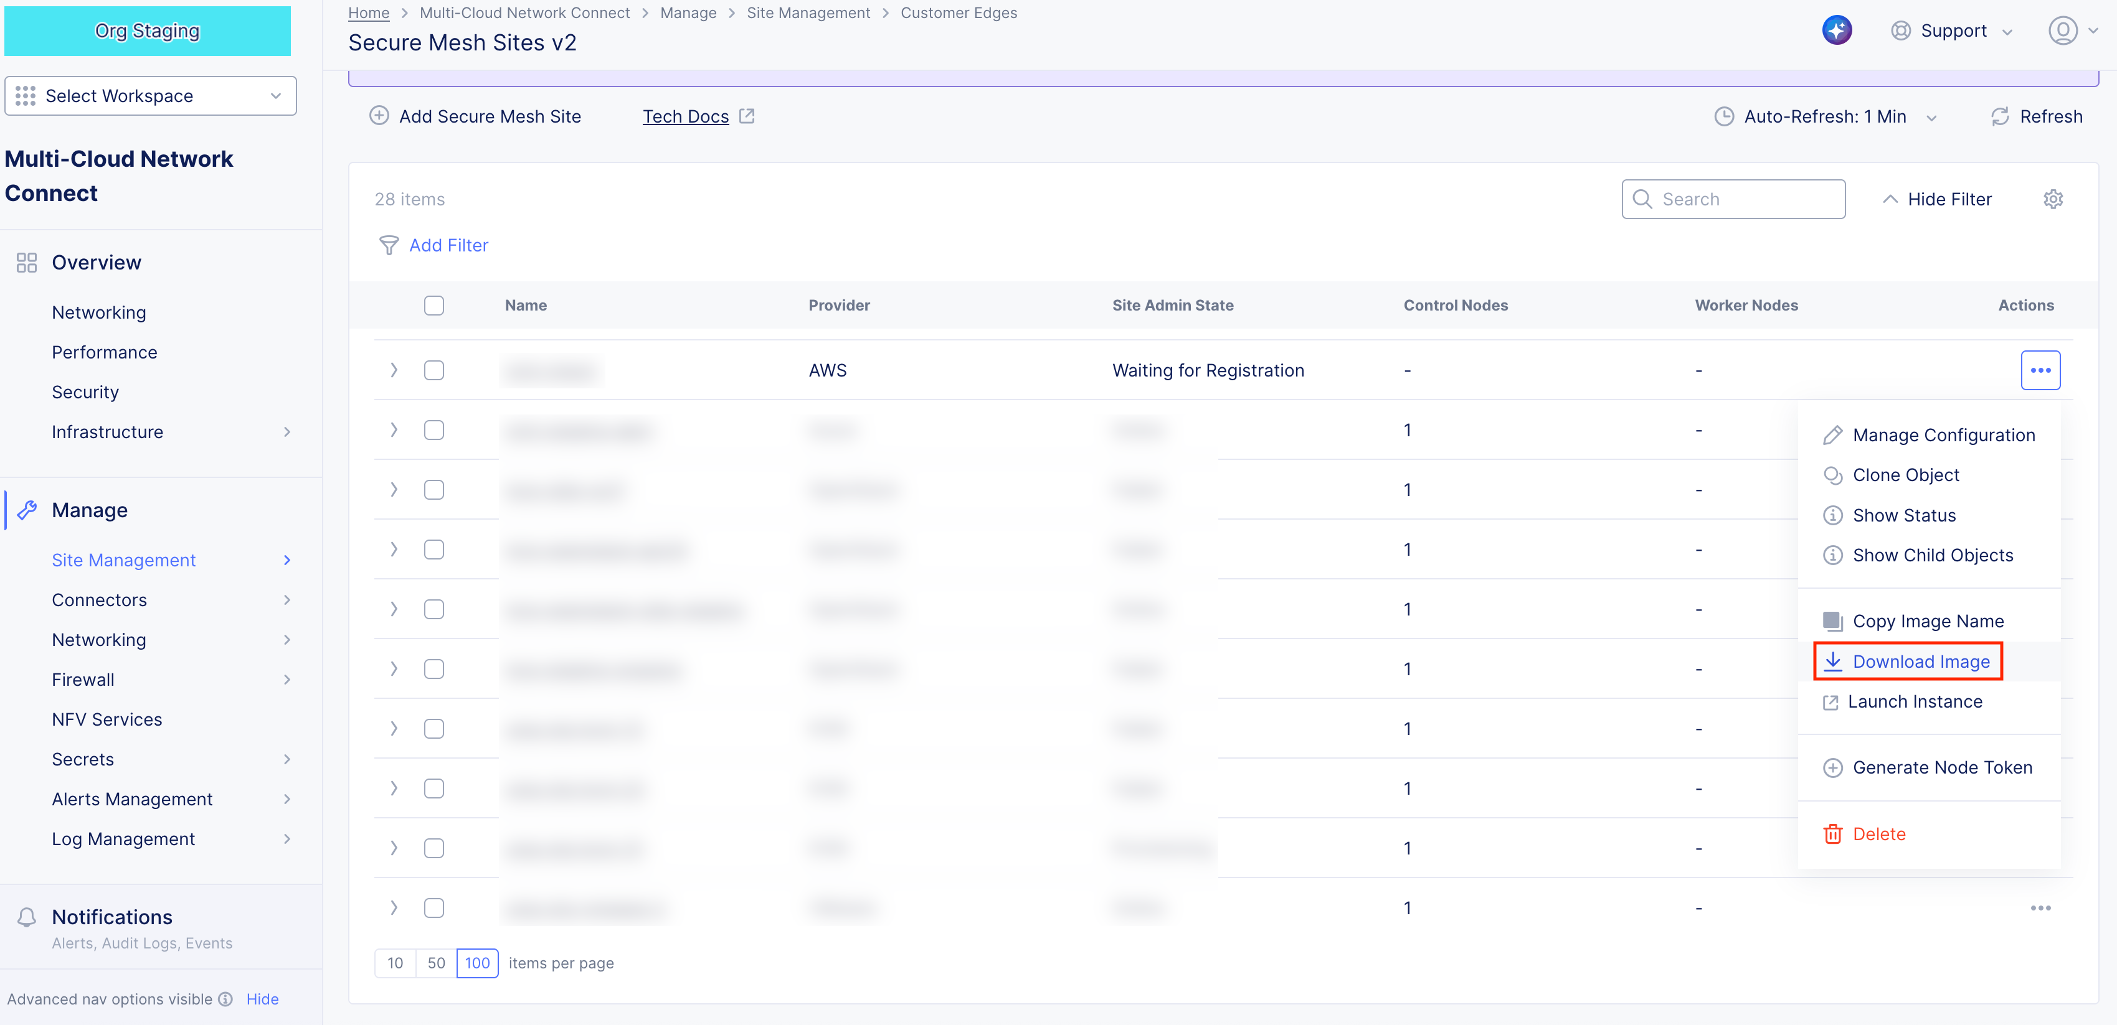Click the Tech Docs external link icon

746,116
